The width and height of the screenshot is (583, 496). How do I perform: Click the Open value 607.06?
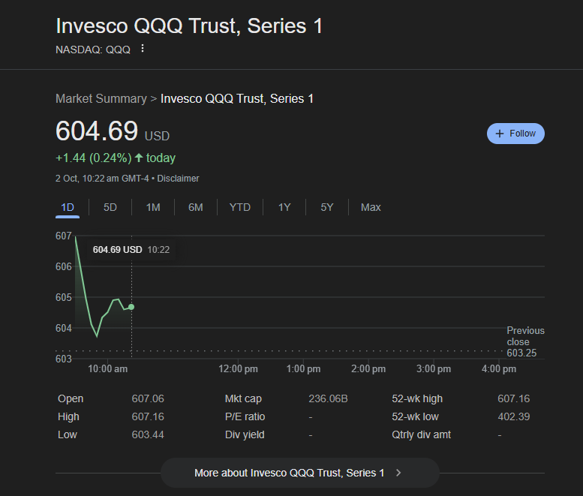coord(148,398)
